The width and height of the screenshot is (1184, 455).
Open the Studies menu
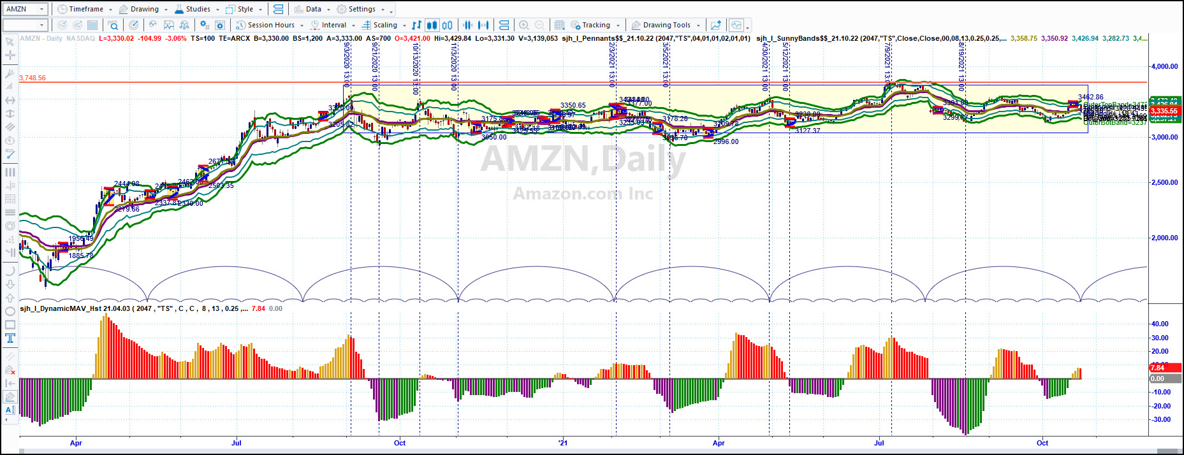[197, 9]
